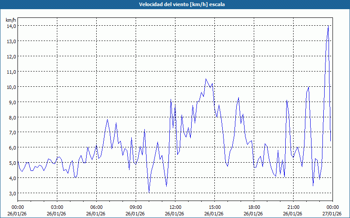Screen dimensions: 350x218
Task: Click the 15:00 time label
Action: (214, 207)
